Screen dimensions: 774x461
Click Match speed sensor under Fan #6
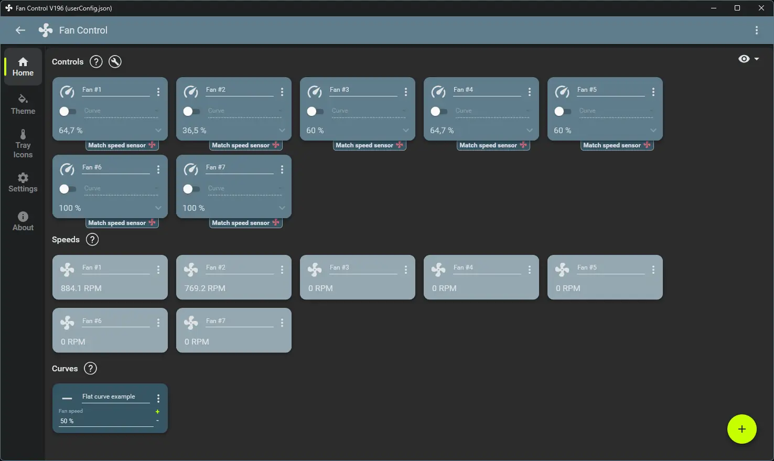pos(122,223)
